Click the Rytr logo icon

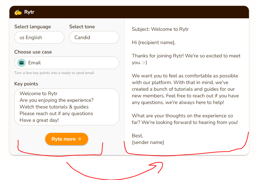coord(18,12)
